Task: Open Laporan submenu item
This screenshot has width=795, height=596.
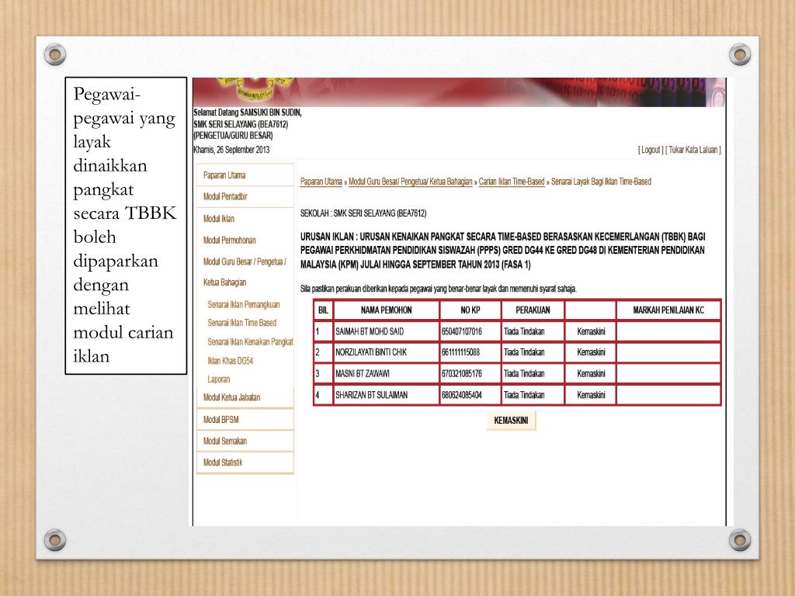Action: (x=218, y=379)
